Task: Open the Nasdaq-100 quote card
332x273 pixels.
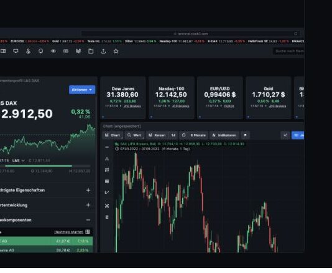Action: point(172,98)
